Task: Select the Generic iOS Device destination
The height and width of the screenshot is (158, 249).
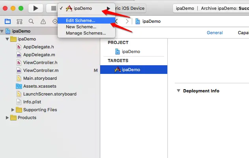Action: coord(130,8)
